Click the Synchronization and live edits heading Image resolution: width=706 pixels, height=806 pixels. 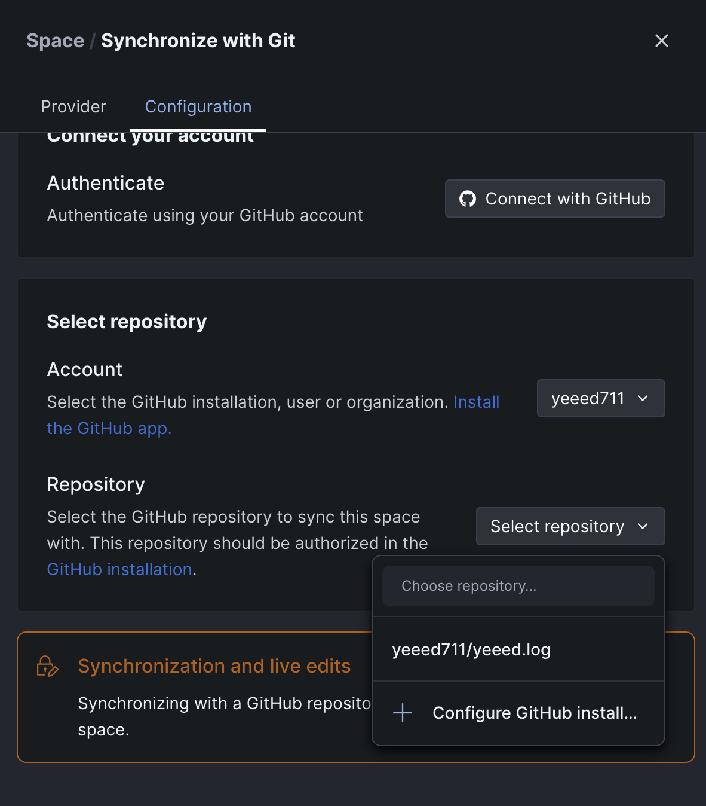point(214,666)
